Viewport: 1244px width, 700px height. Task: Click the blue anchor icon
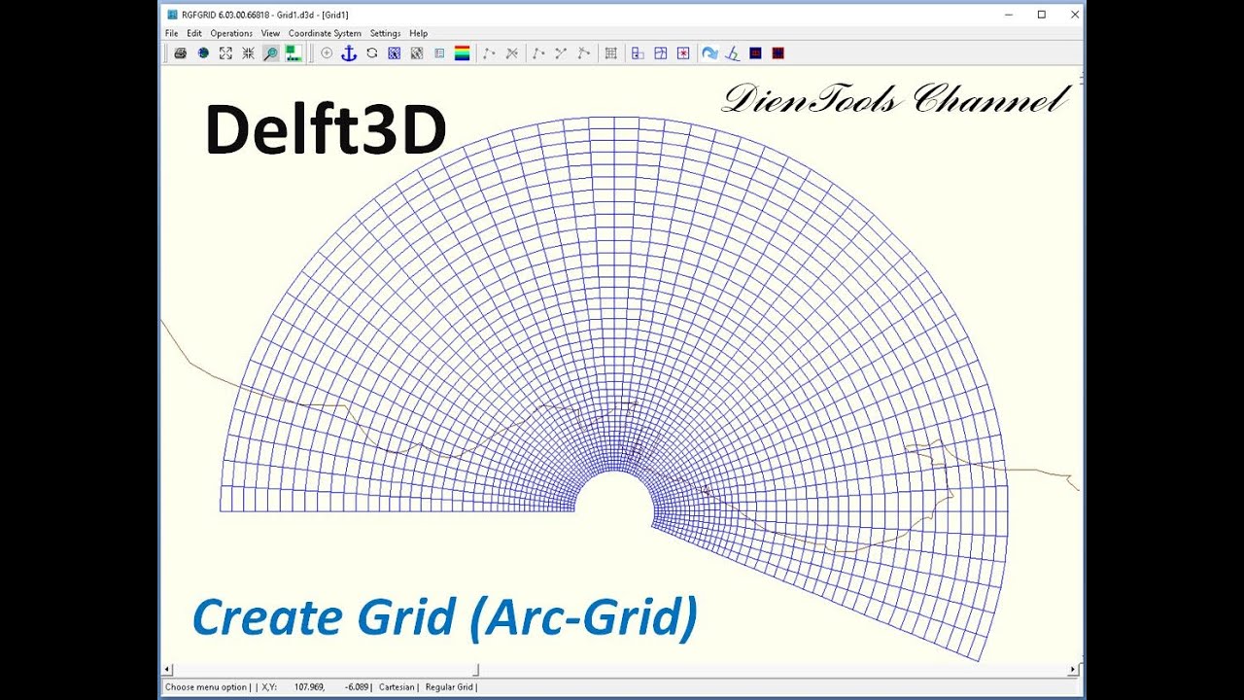[x=349, y=53]
